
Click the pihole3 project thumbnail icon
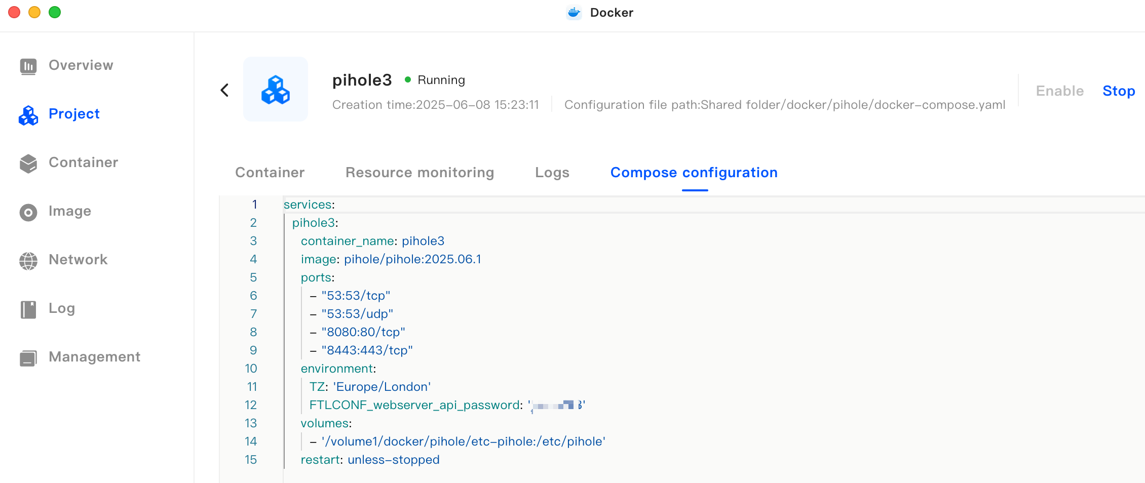276,90
